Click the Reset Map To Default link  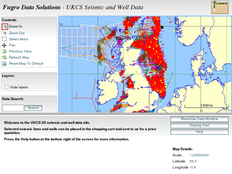pos(26,64)
